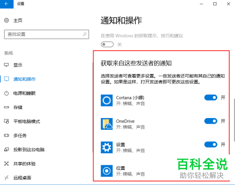Click the 远程桌面 remote desktop icon
Screen dimensions: 235x185
click(x=7, y=178)
